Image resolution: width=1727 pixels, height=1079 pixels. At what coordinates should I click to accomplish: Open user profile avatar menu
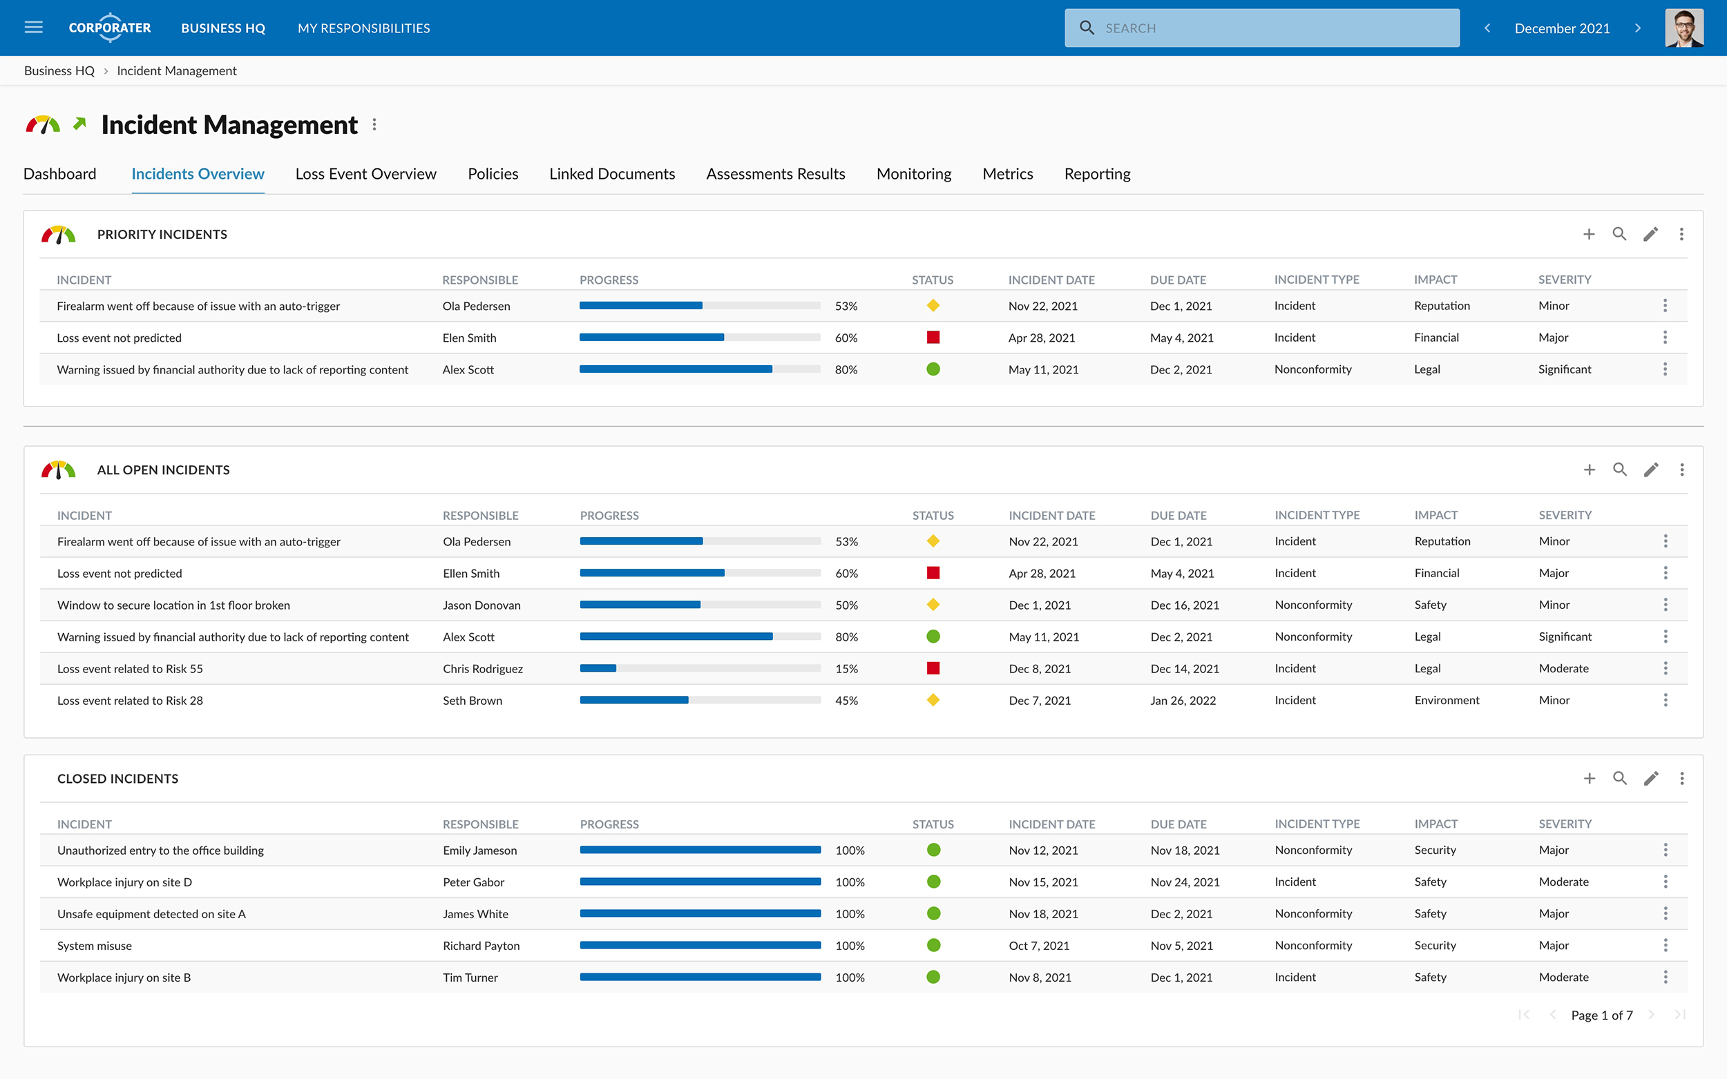[x=1683, y=28]
